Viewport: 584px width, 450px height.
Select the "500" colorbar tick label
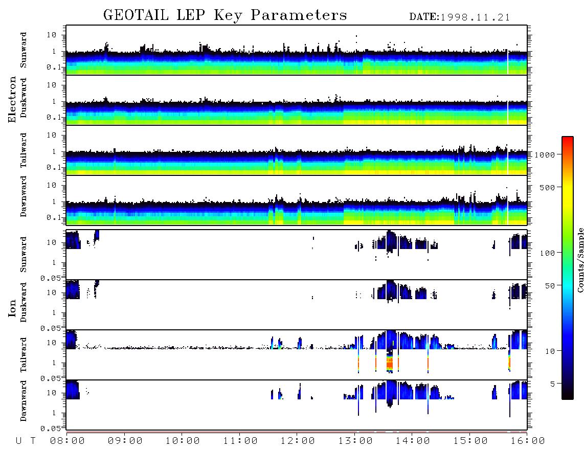547,187
